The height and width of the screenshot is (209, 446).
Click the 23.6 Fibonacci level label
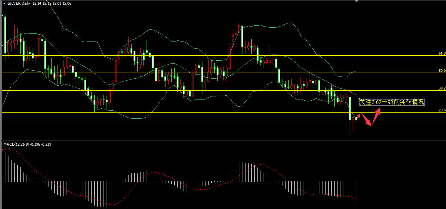[442, 110]
